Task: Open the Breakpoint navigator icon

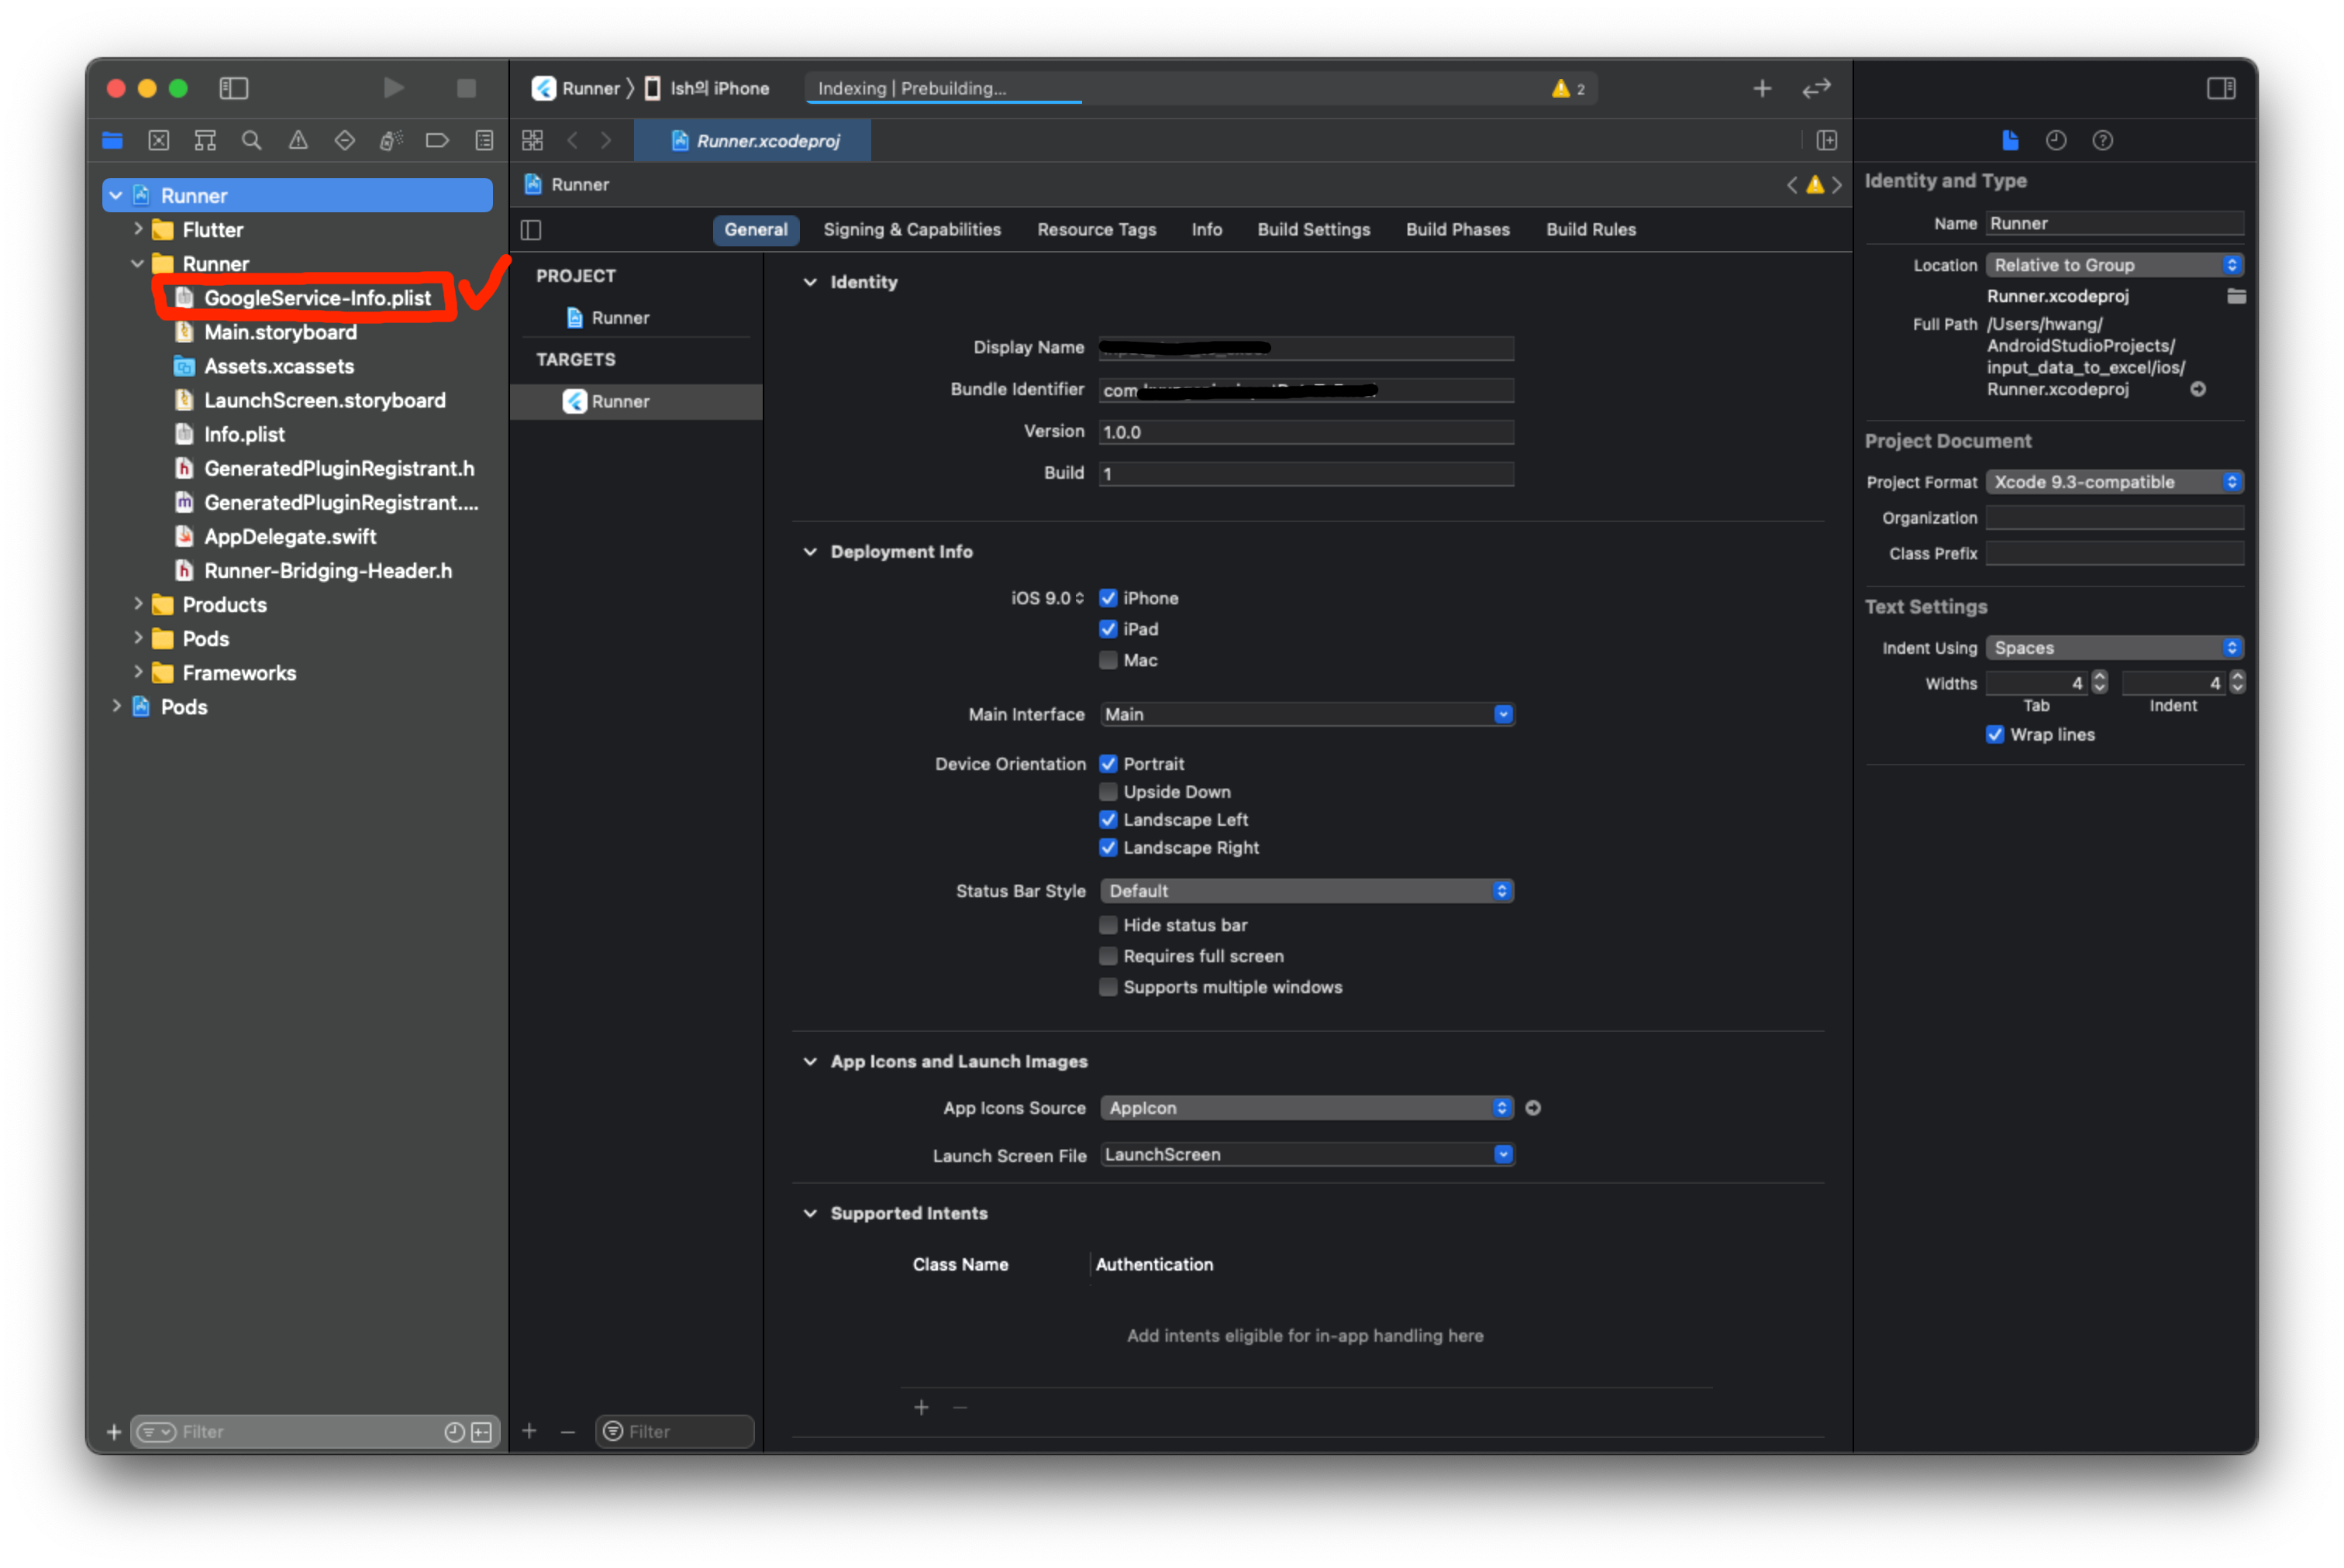Action: [437, 140]
